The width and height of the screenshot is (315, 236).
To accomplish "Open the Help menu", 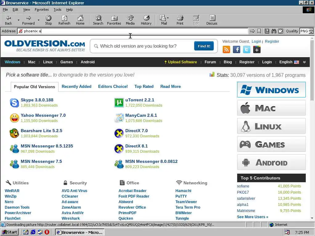I will point(69,10).
